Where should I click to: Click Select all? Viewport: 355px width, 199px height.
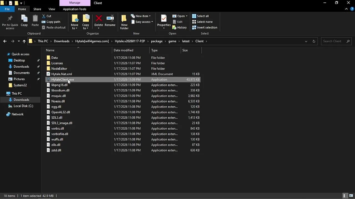pos(200,16)
